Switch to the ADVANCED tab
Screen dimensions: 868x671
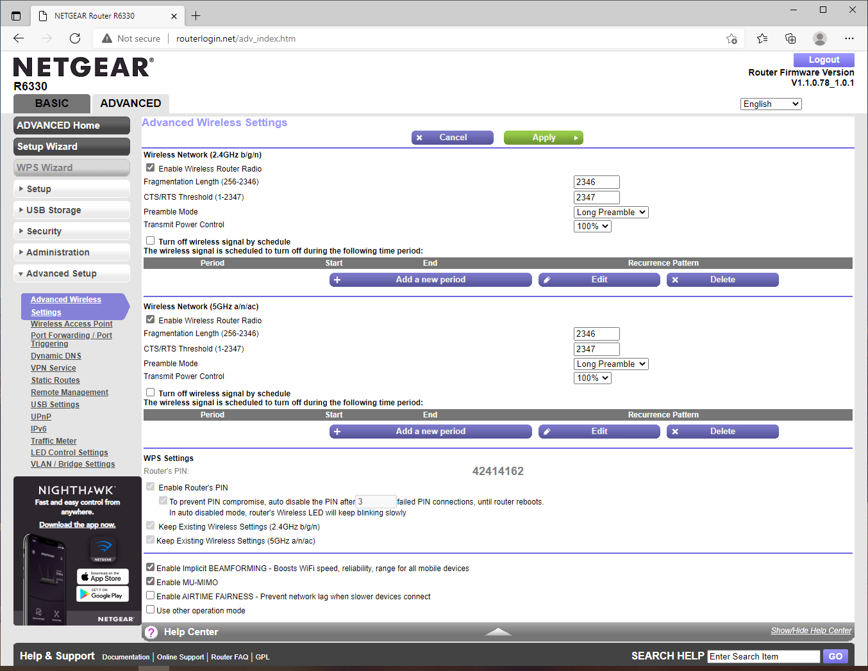pyautogui.click(x=131, y=104)
